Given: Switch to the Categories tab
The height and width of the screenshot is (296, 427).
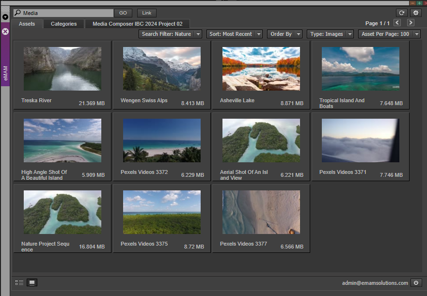Looking at the screenshot, I should tap(63, 24).
